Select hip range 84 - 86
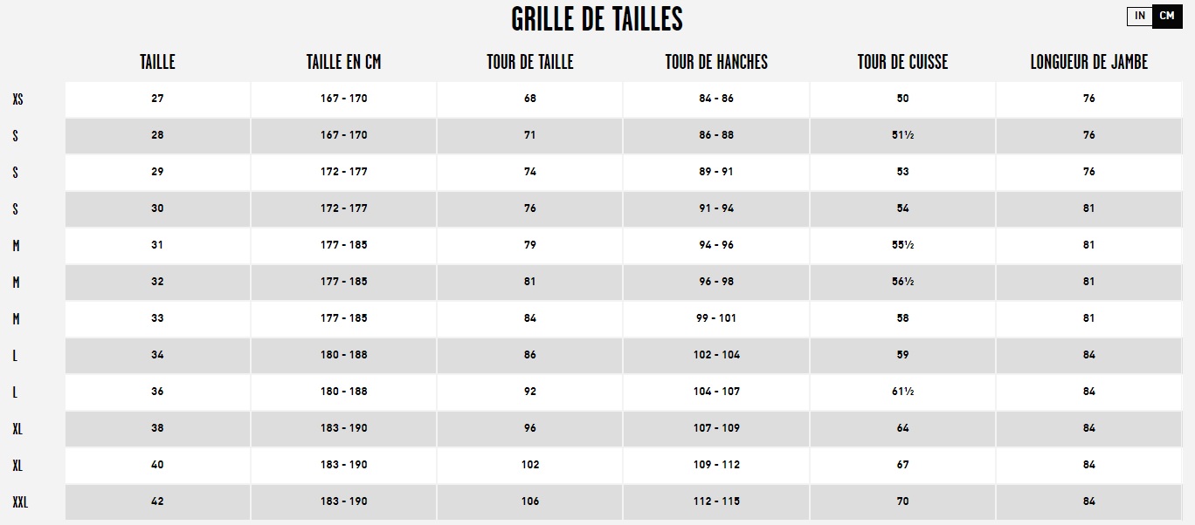1195x525 pixels. (716, 99)
